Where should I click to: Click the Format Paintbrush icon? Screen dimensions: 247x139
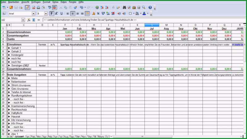(75, 7)
